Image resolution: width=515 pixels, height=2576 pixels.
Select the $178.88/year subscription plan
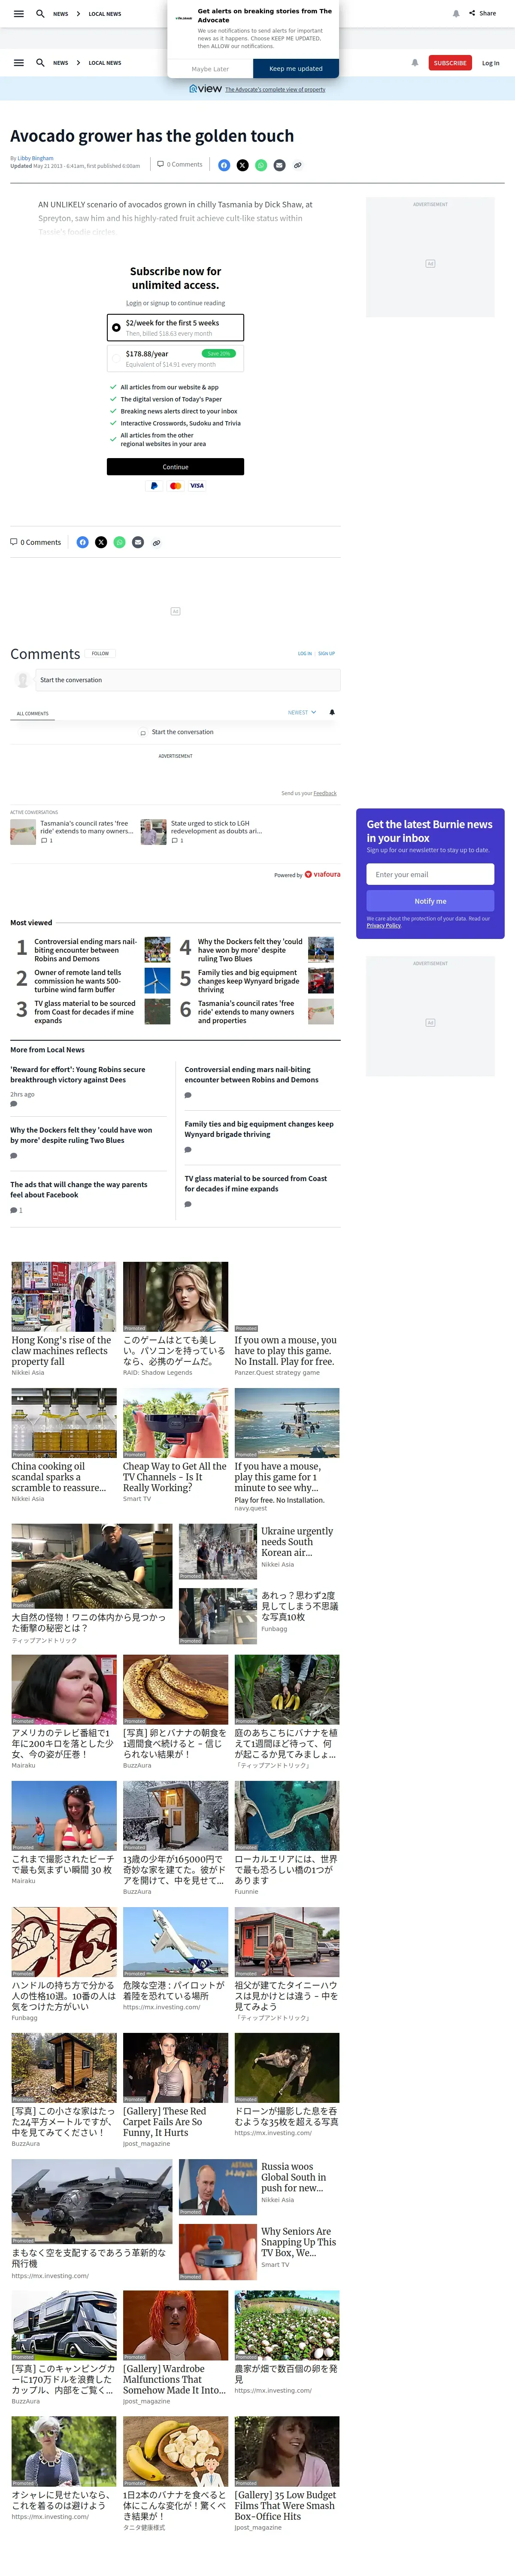tap(175, 358)
